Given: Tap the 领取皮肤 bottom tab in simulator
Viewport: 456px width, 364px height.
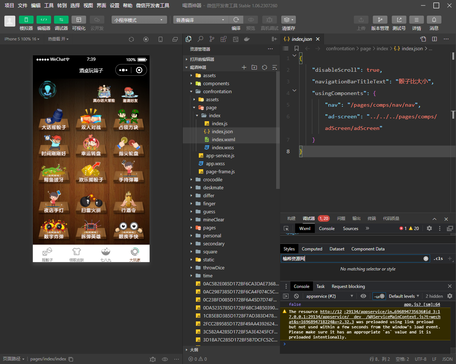Looking at the screenshot, I should 77,254.
